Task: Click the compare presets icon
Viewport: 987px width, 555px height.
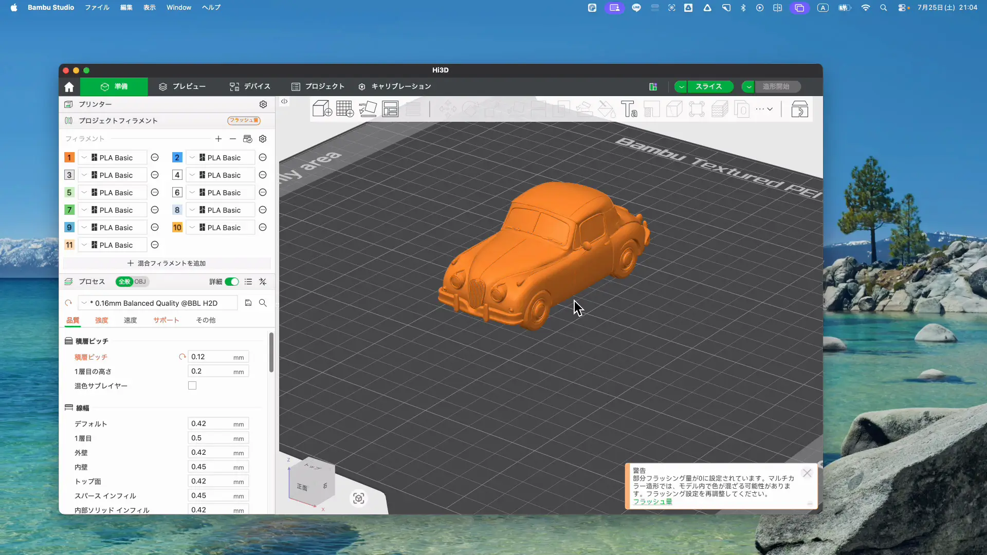Action: (263, 282)
